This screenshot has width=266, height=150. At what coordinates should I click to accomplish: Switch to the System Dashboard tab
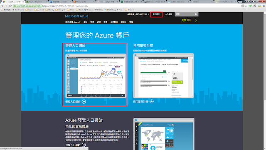(178, 2)
